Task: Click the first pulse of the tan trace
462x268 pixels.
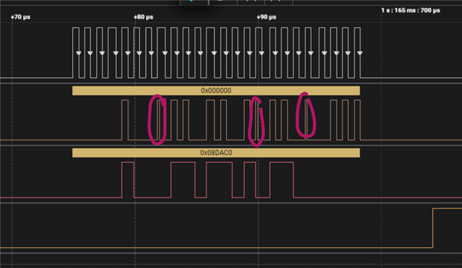Action: (x=125, y=120)
